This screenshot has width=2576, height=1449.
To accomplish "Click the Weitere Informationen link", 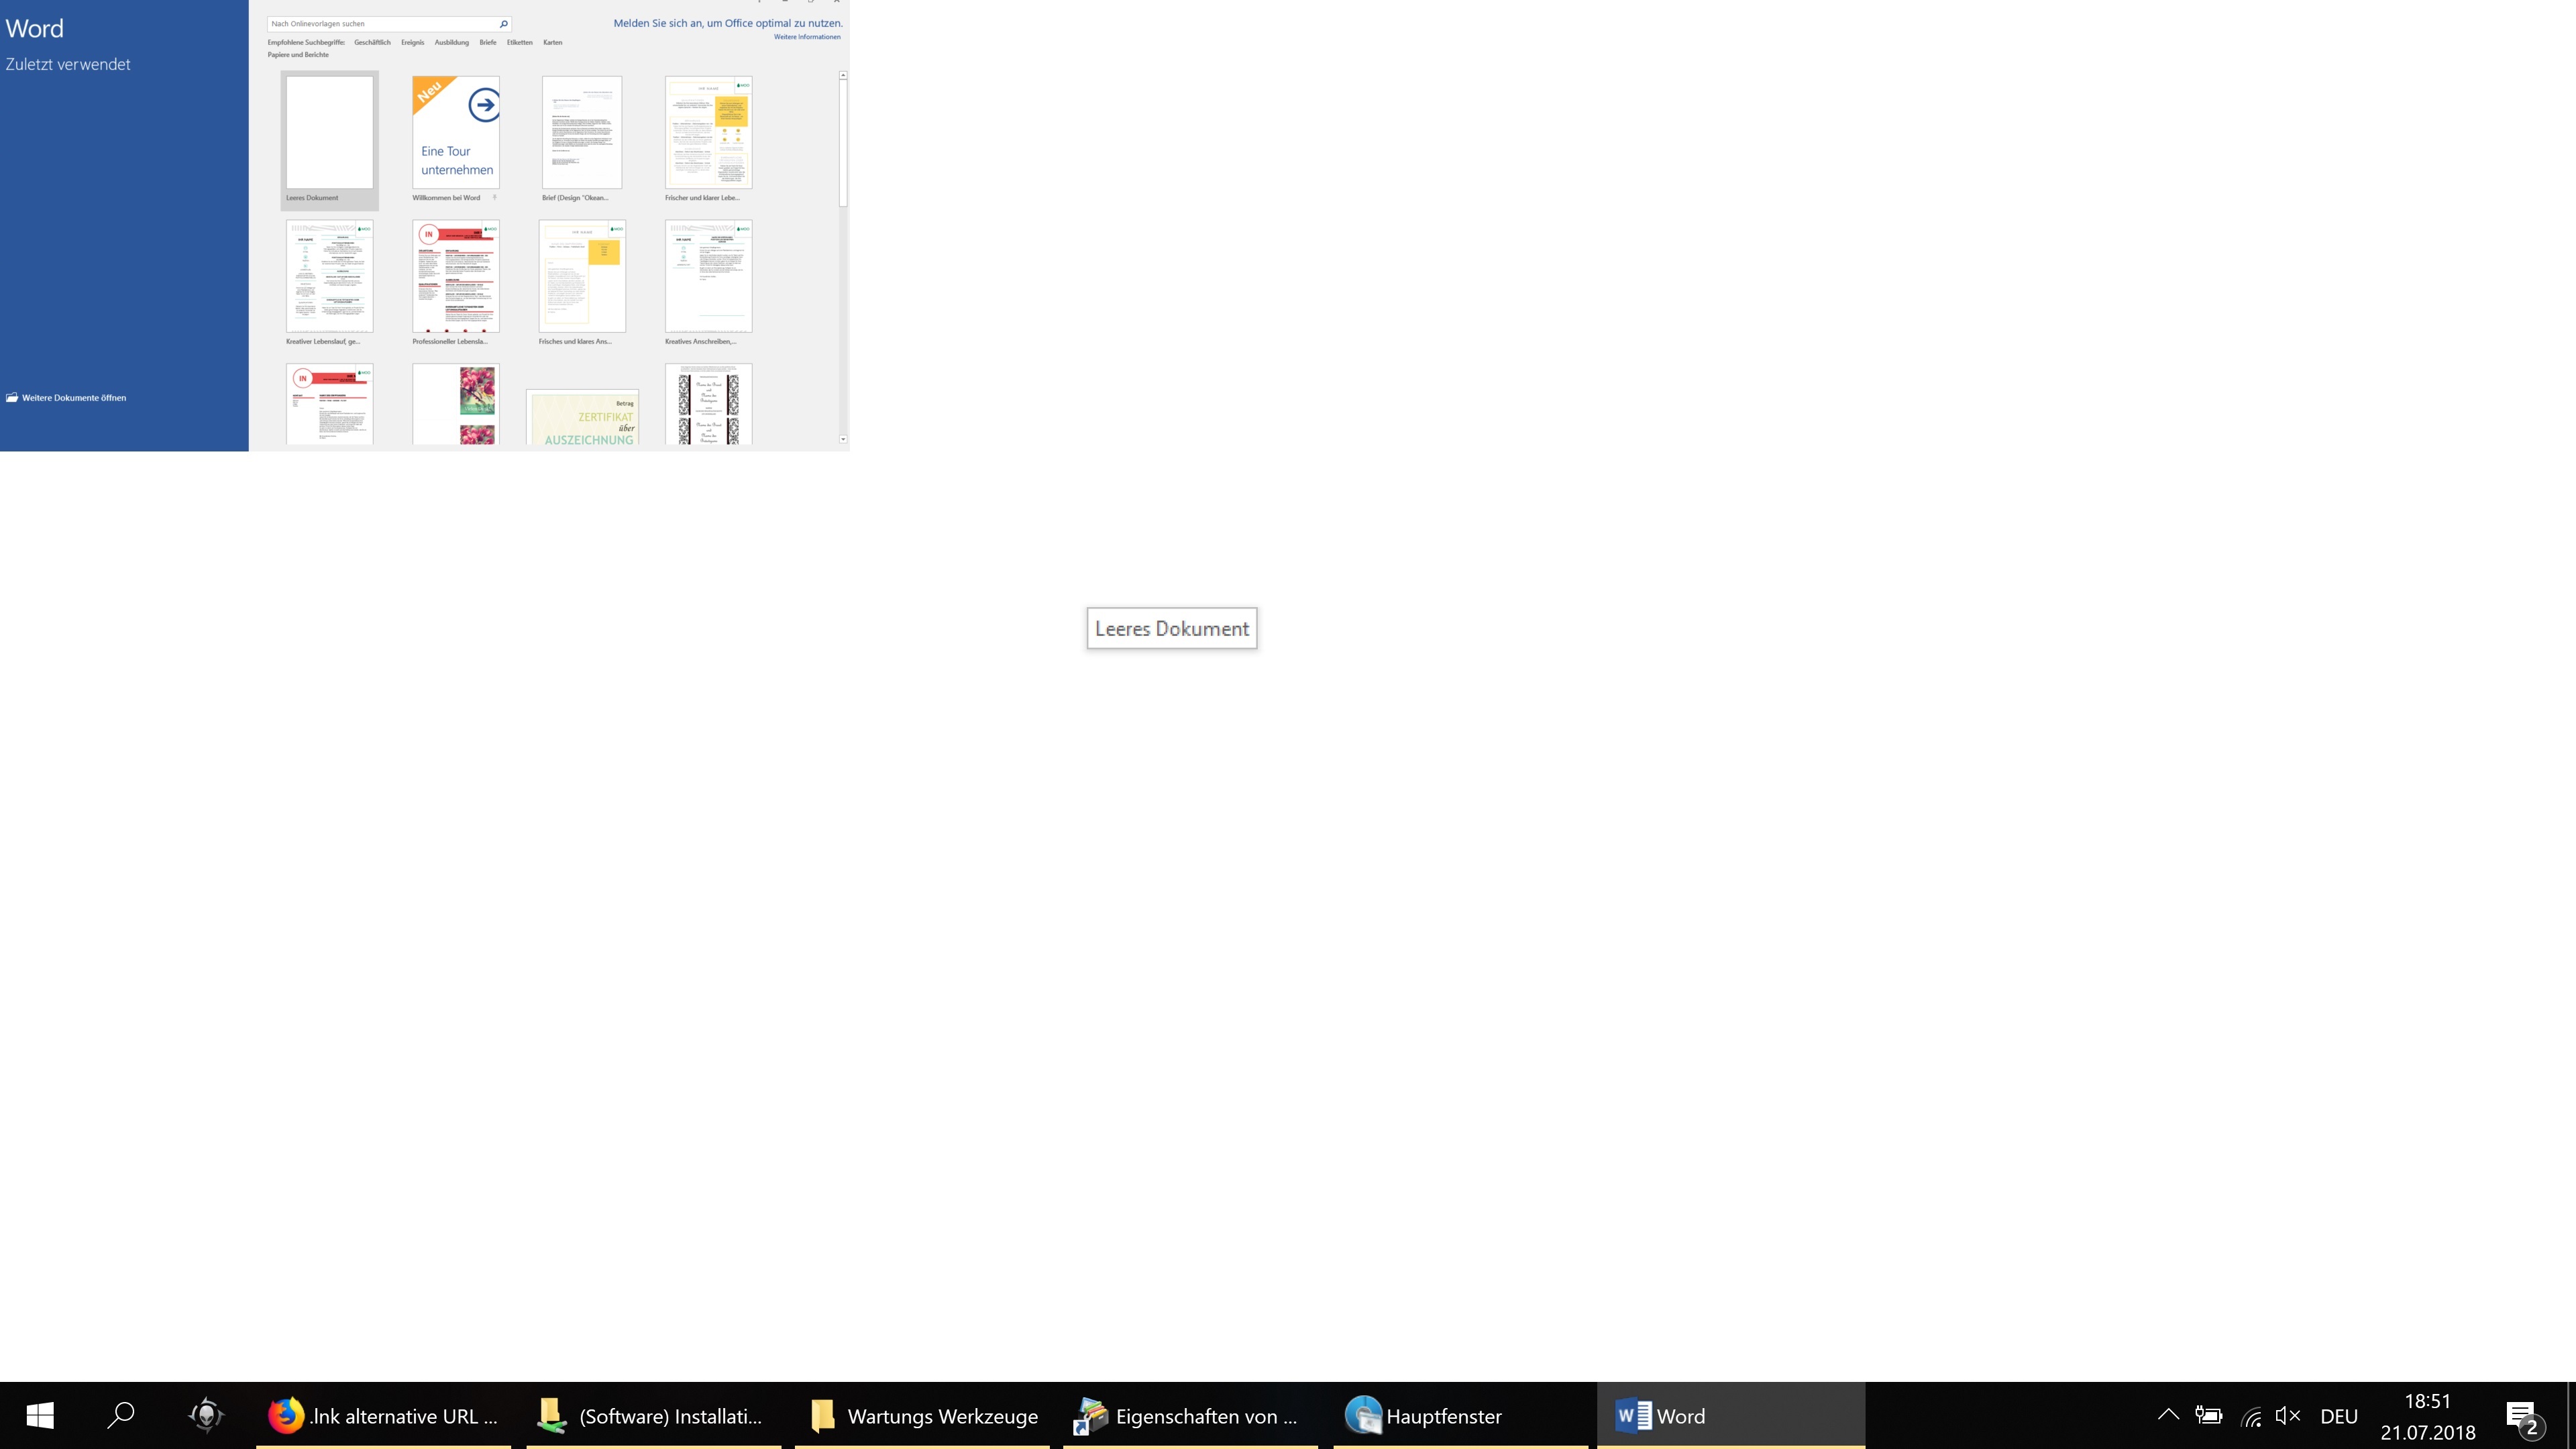I will [x=806, y=37].
